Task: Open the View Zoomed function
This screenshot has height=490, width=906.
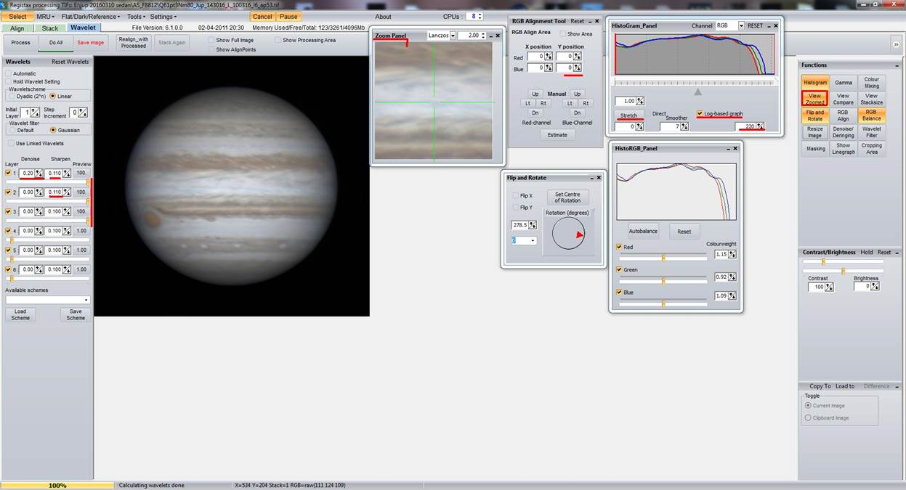Action: click(814, 99)
